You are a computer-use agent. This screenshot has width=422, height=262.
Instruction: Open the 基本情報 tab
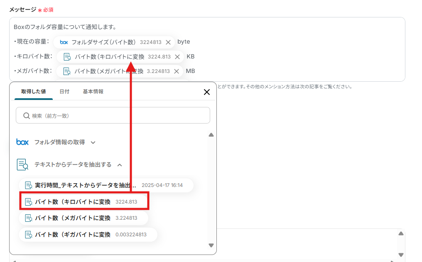93,91
